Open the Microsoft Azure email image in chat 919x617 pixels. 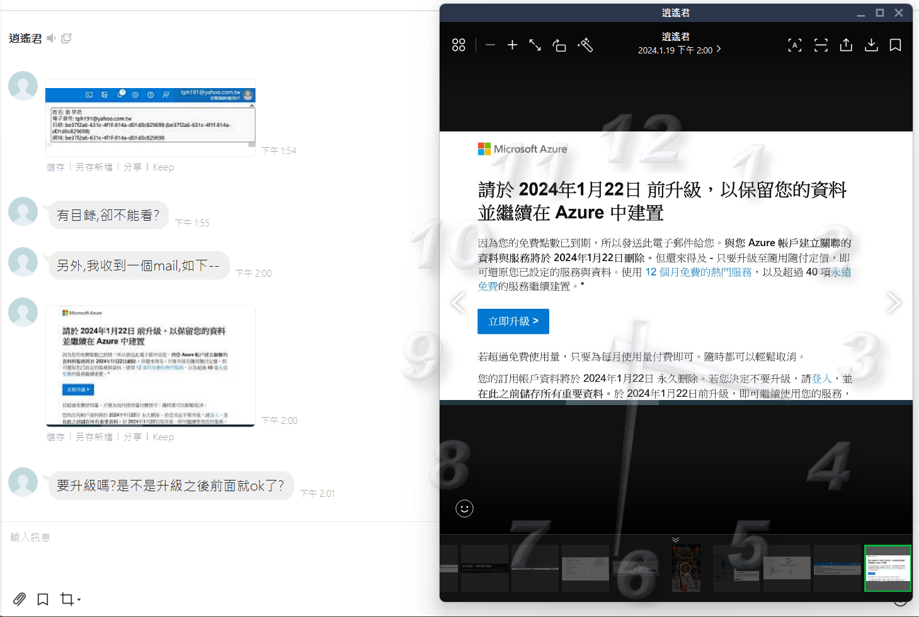(150, 366)
